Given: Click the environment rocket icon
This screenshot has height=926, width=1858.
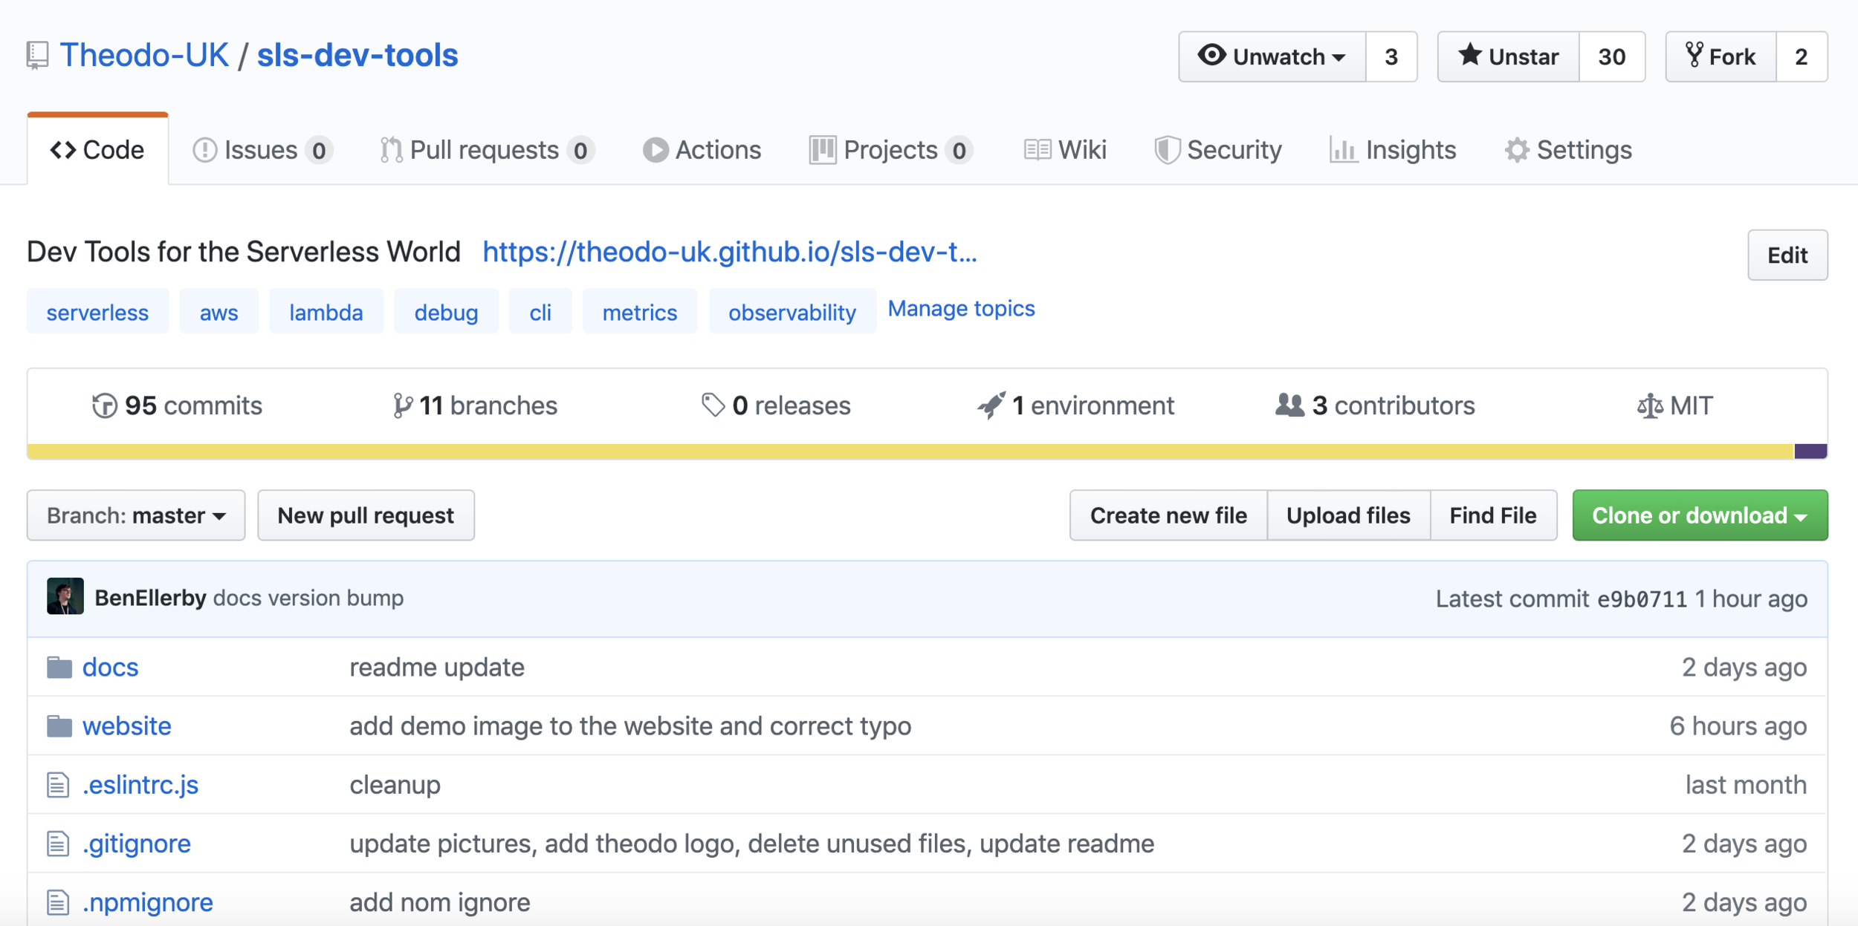Looking at the screenshot, I should 991,405.
